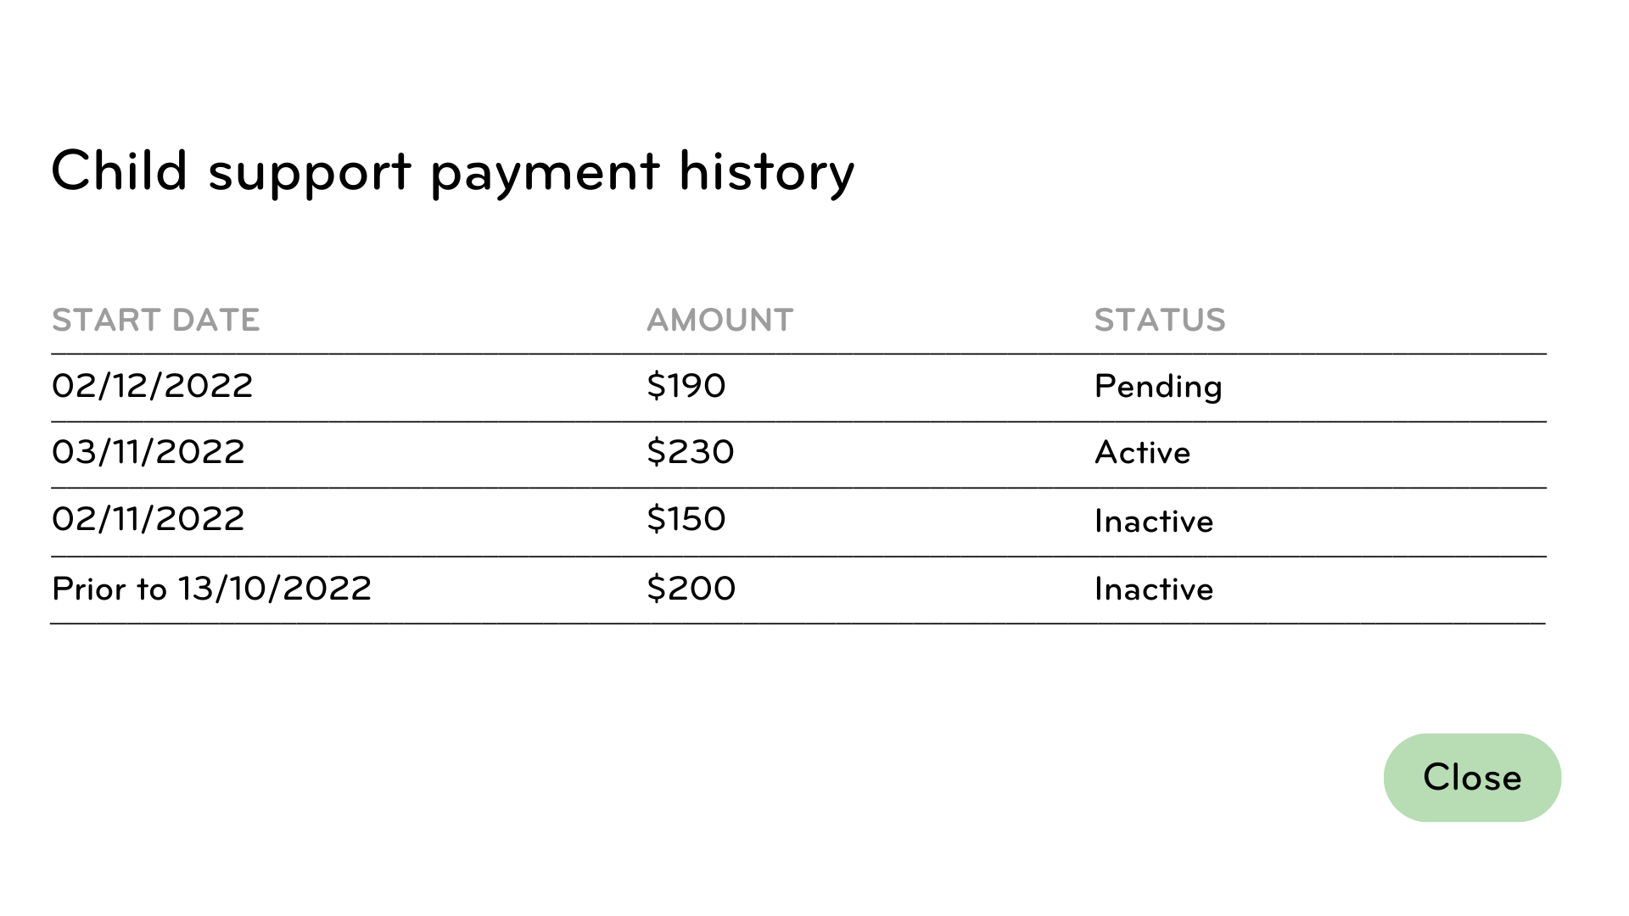Click the $230 amount value
This screenshot has width=1629, height=916.
click(691, 452)
